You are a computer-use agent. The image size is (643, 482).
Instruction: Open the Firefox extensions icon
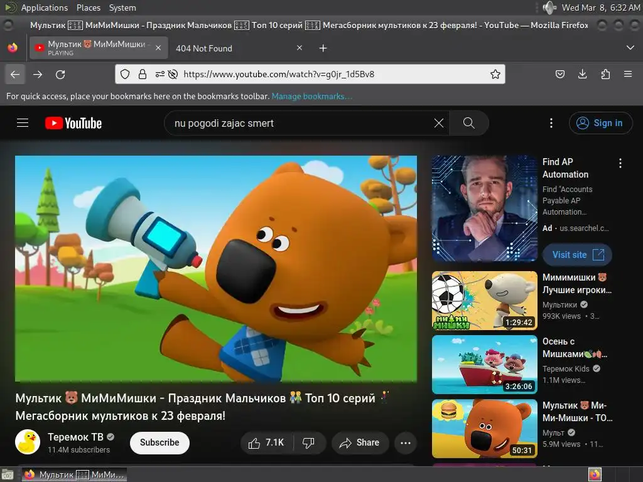(x=605, y=74)
